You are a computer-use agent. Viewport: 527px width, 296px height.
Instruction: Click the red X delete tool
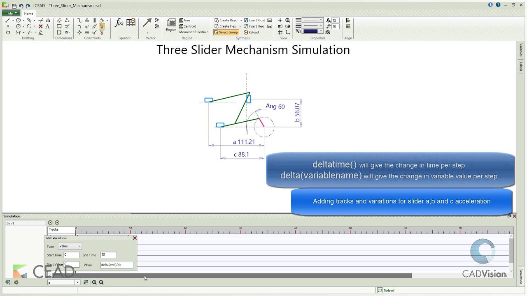click(x=40, y=26)
